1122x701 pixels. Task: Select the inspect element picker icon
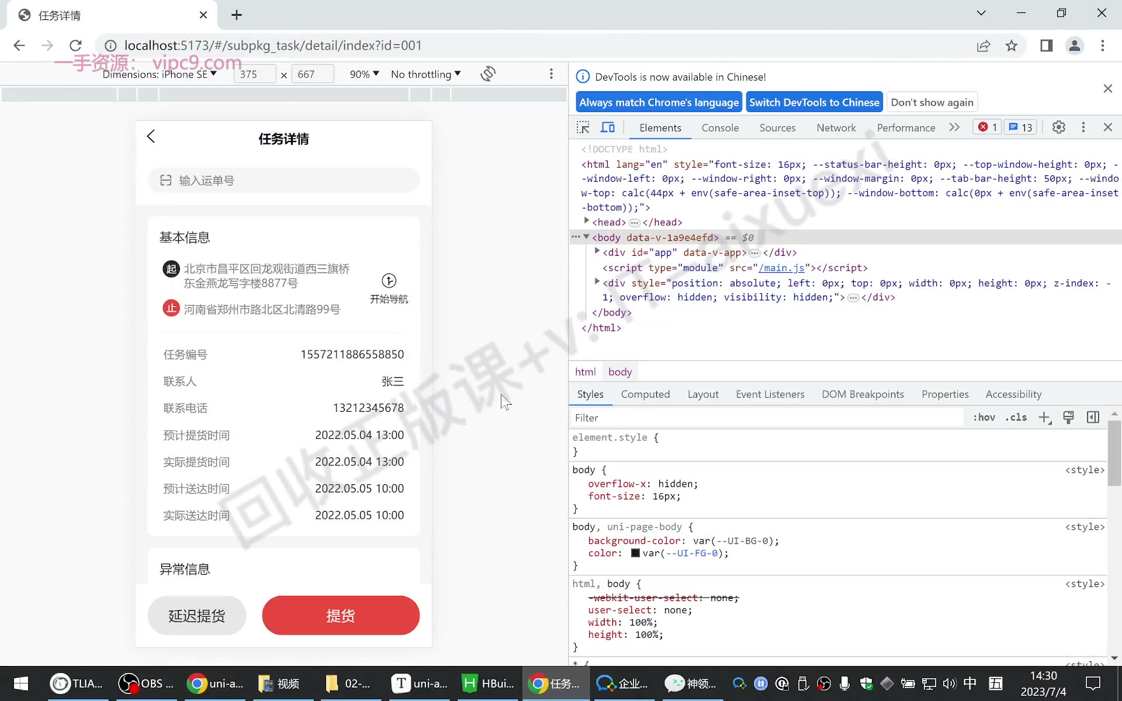pos(583,127)
